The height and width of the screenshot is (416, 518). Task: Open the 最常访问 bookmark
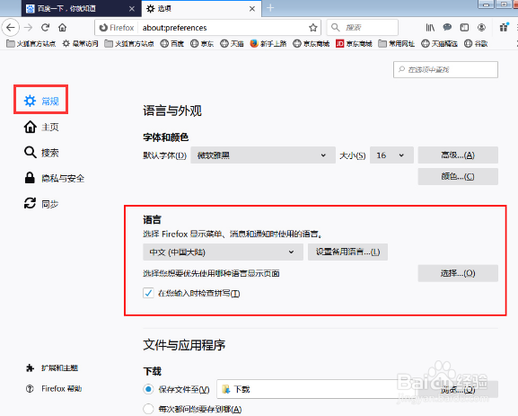[80, 44]
